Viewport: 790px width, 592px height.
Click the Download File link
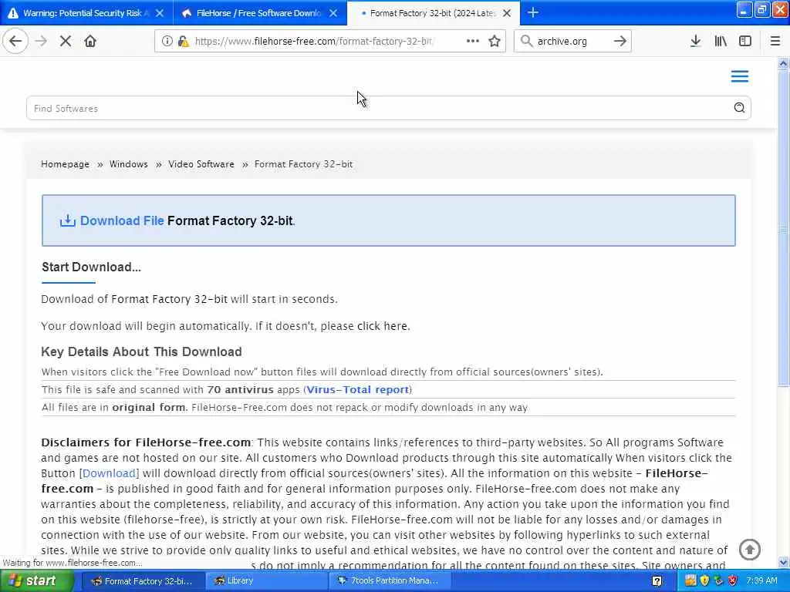(x=122, y=220)
